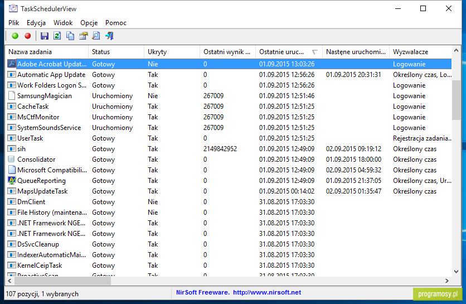Select the IndexerAutomaticMai... task
Viewport: 466px width, 304px height.
52,254
